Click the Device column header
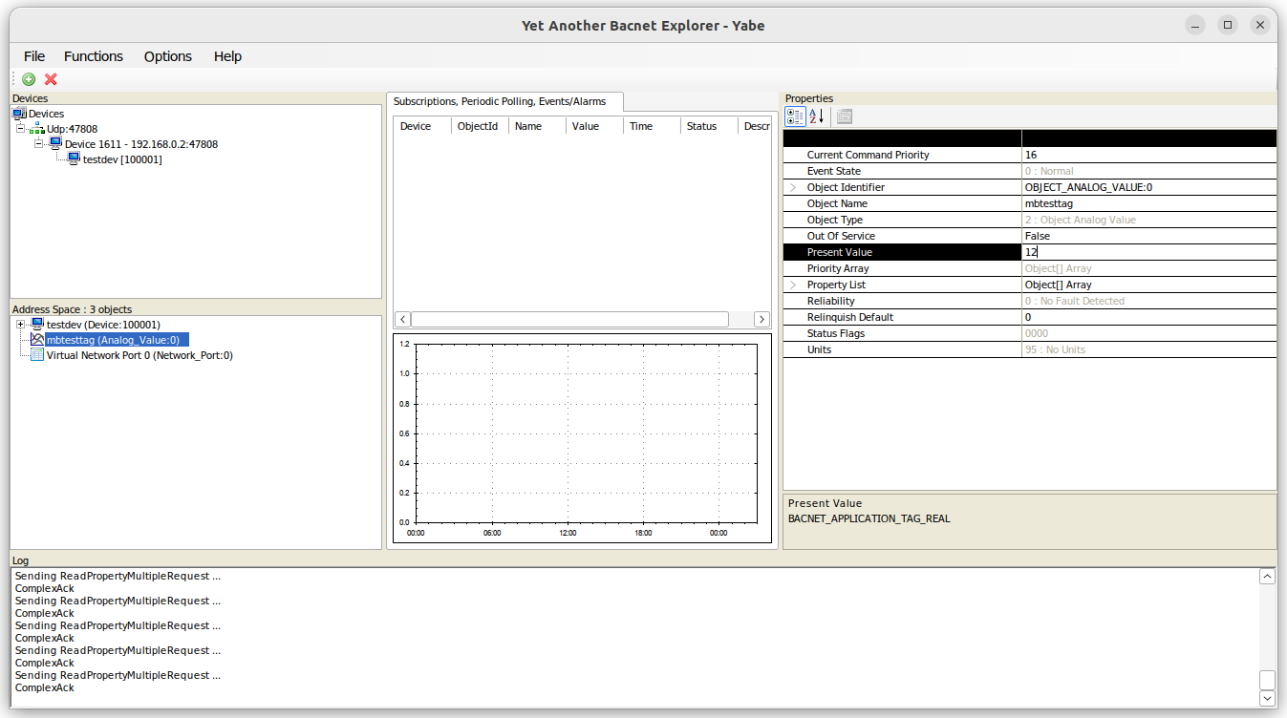Image resolution: width=1287 pixels, height=718 pixels. click(x=422, y=126)
